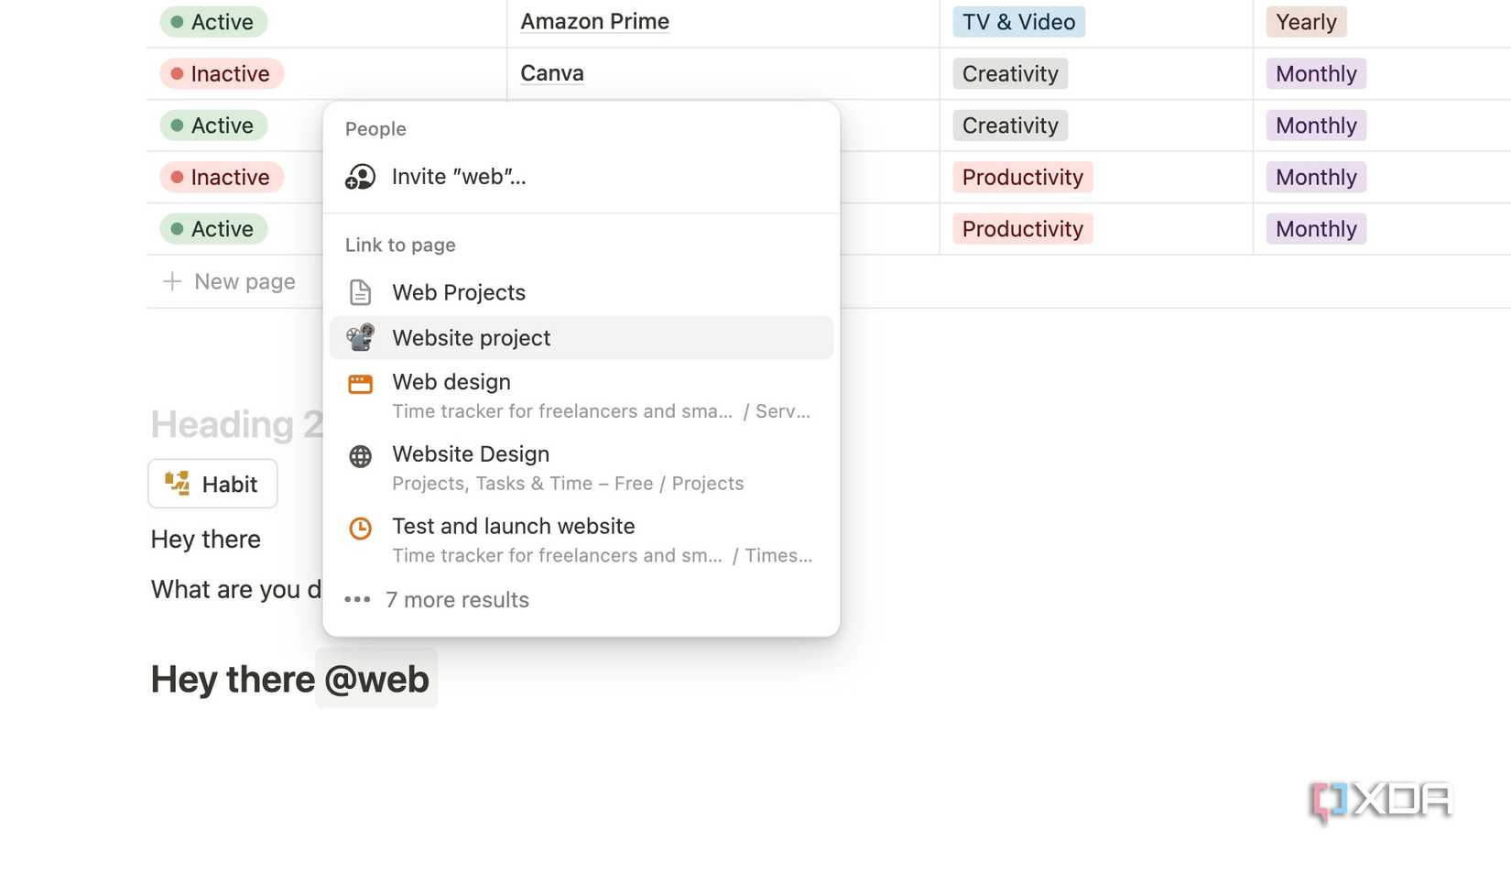This screenshot has width=1511, height=884.
Task: Toggle the Active status on the Amazon Prime row
Action: click(212, 21)
